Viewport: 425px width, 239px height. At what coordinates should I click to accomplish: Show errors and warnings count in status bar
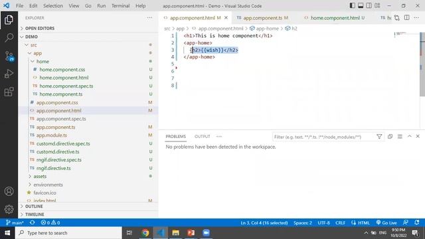[x=50, y=223]
